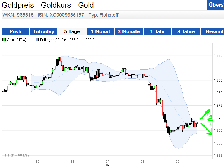
Task: Show the 3 Jahre gold chart
Action: coord(186,32)
